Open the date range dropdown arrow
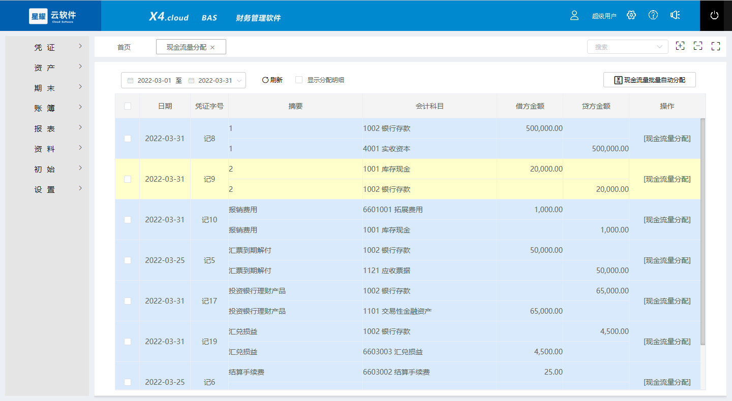This screenshot has height=401, width=732. pyautogui.click(x=239, y=81)
